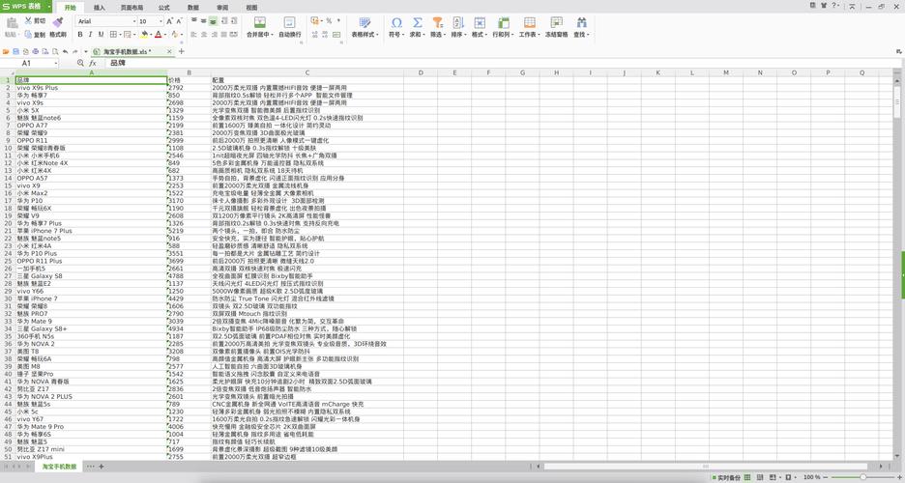Select column C header
This screenshot has height=483, width=905.
pyautogui.click(x=307, y=72)
